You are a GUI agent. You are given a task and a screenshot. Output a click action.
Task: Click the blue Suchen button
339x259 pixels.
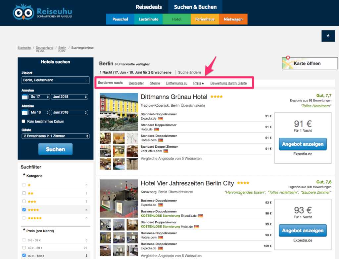point(55,149)
